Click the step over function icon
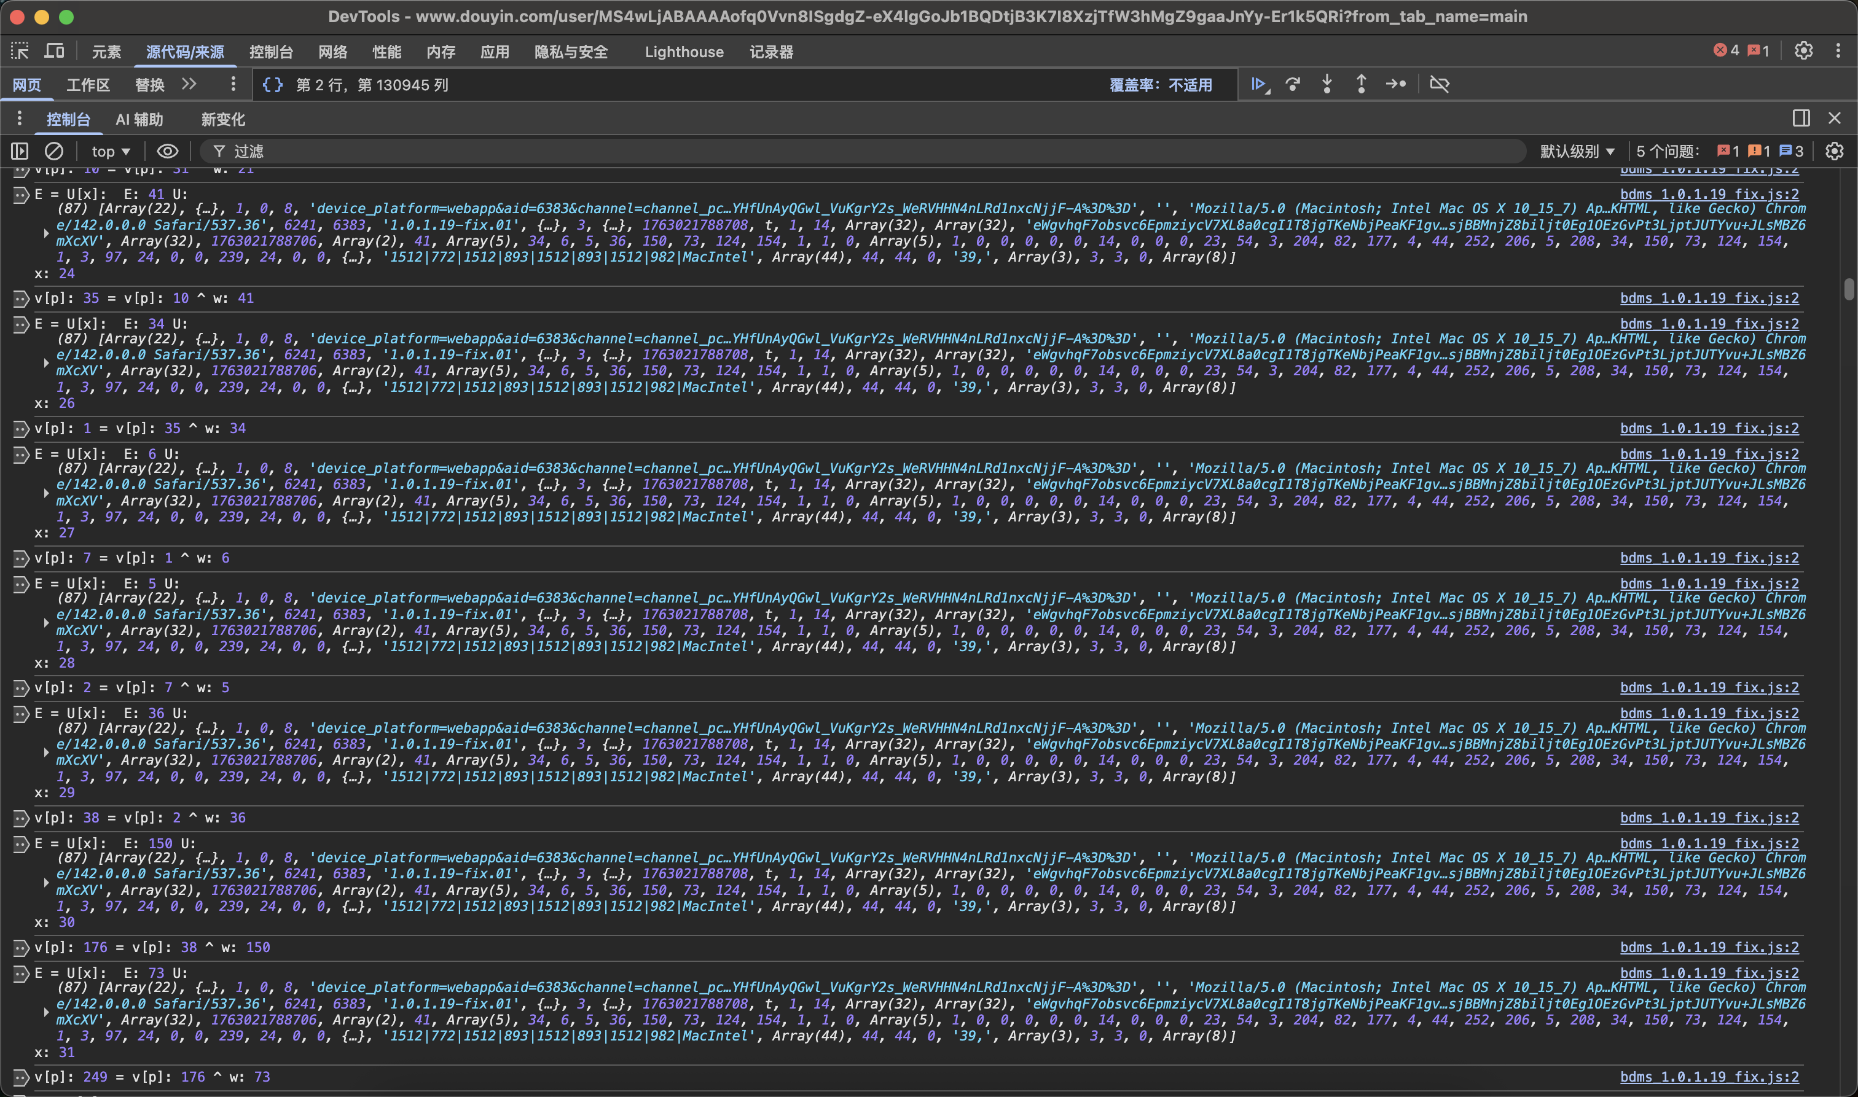 pyautogui.click(x=1293, y=84)
